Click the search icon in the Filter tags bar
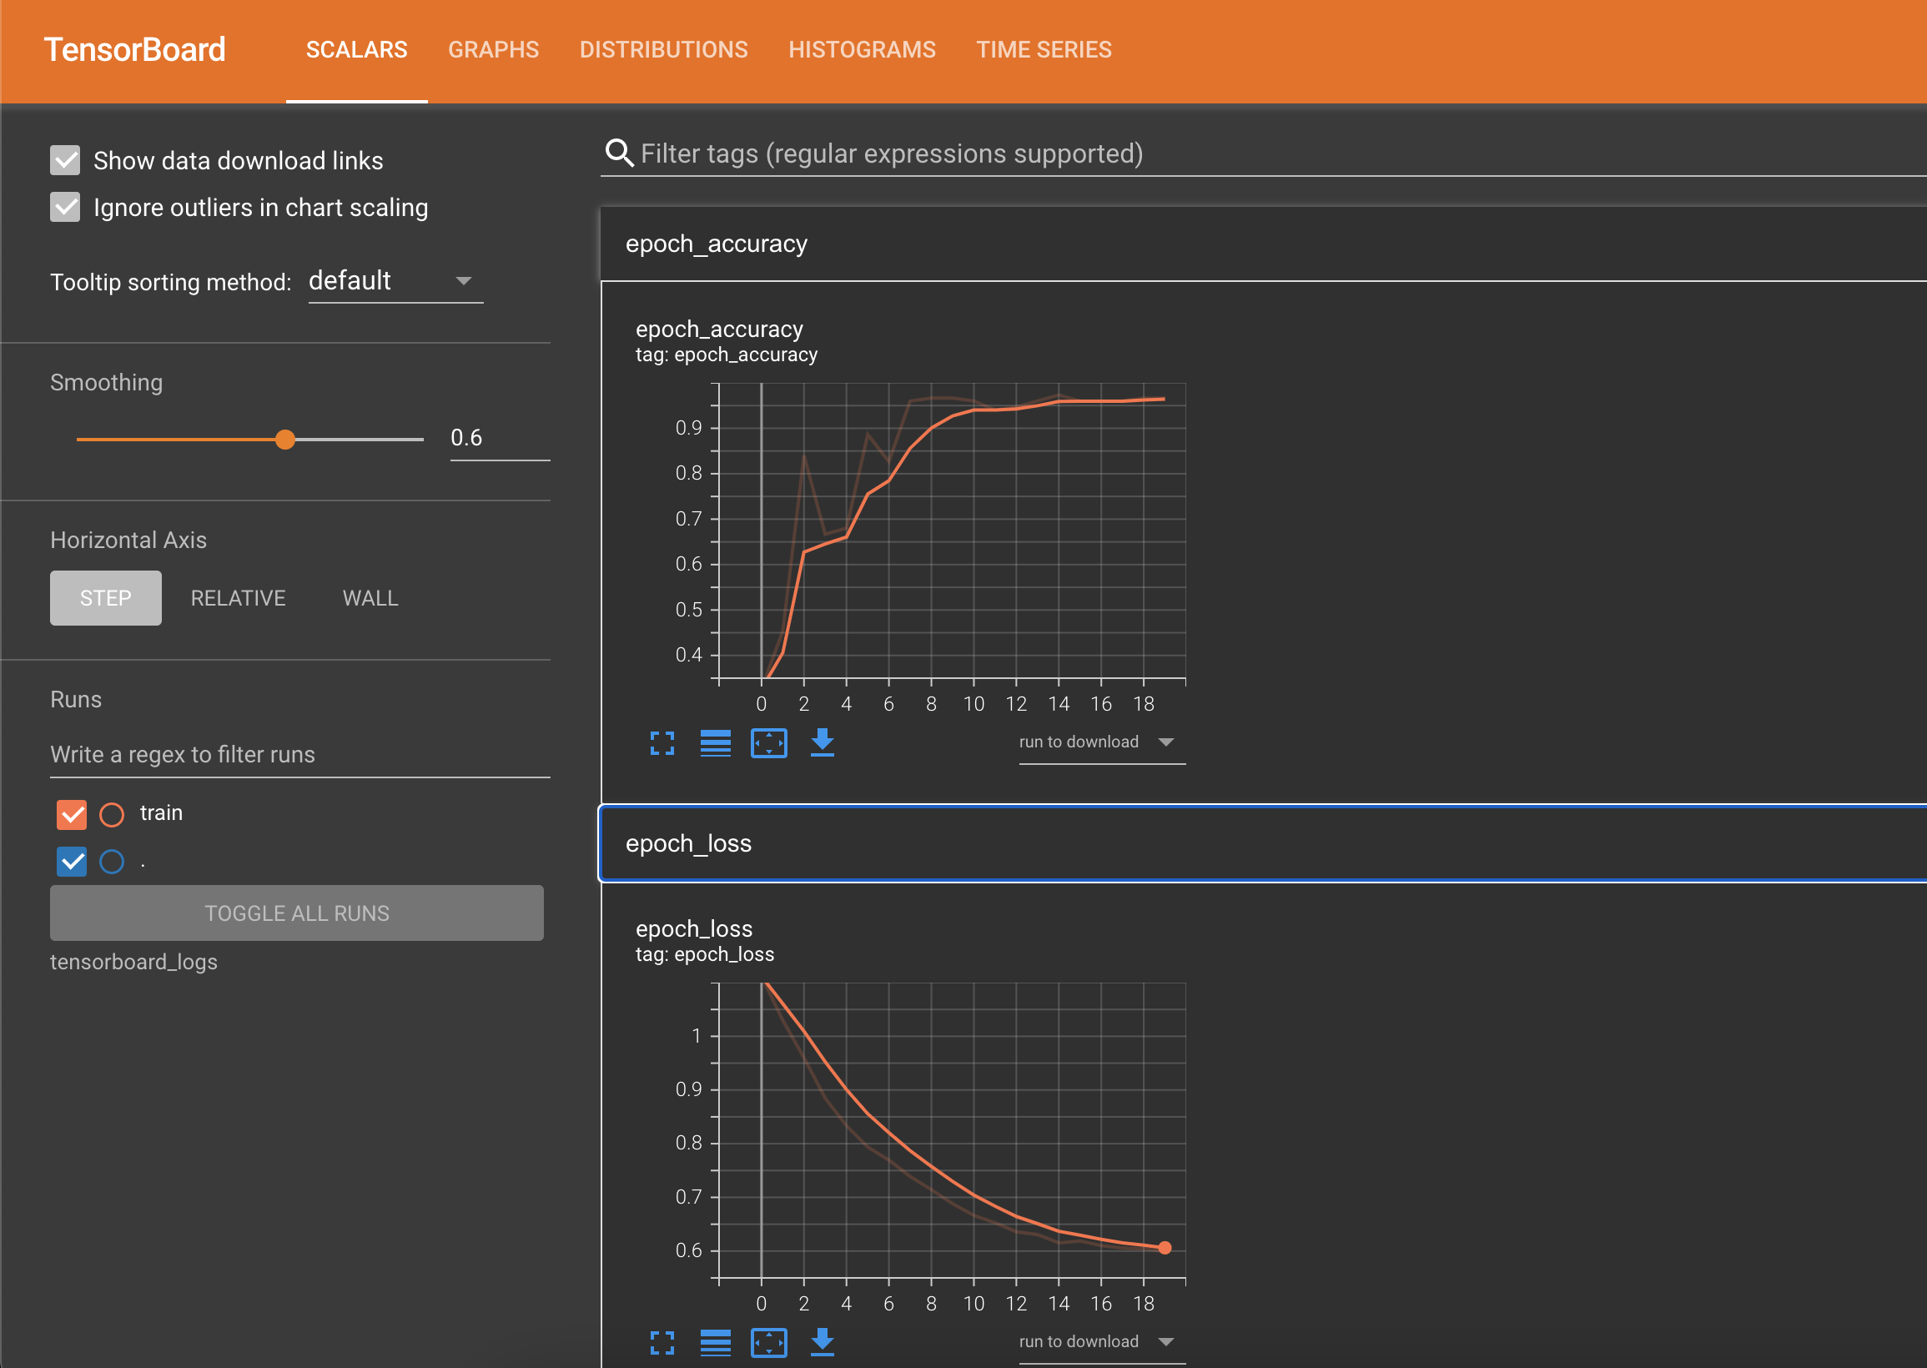1927x1368 pixels. pos(619,153)
